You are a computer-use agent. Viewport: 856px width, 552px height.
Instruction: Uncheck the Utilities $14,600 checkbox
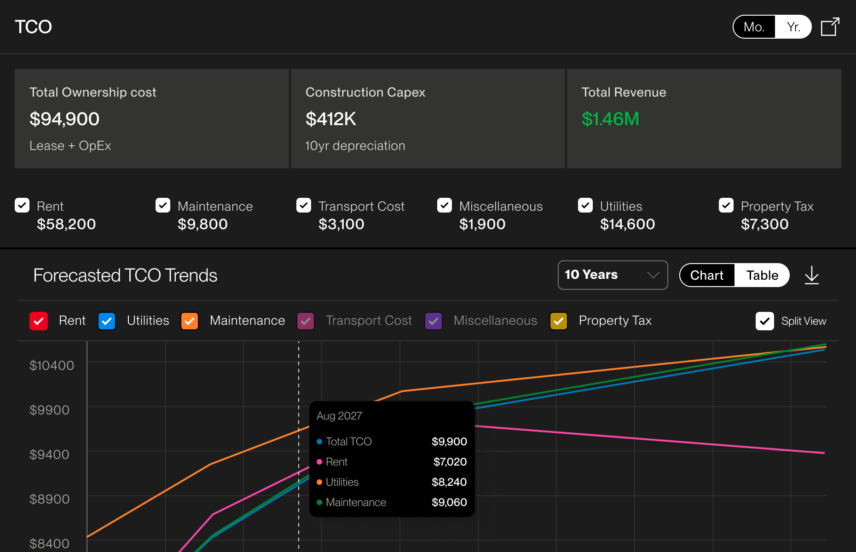pyautogui.click(x=585, y=205)
